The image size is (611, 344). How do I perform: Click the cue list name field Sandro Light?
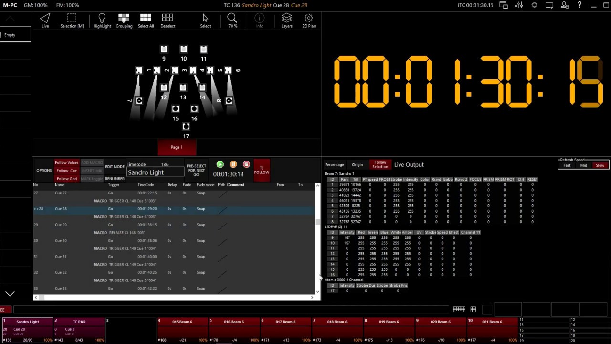pyautogui.click(x=155, y=172)
